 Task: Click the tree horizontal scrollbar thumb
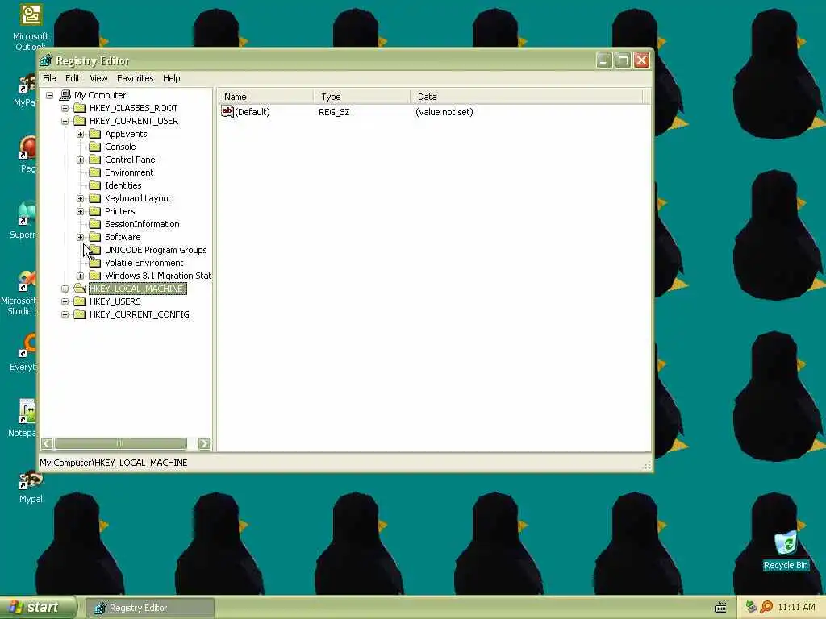pos(120,444)
